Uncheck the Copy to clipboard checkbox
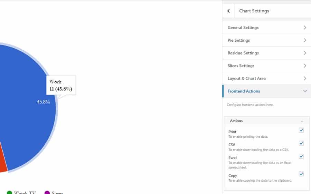 pyautogui.click(x=301, y=174)
